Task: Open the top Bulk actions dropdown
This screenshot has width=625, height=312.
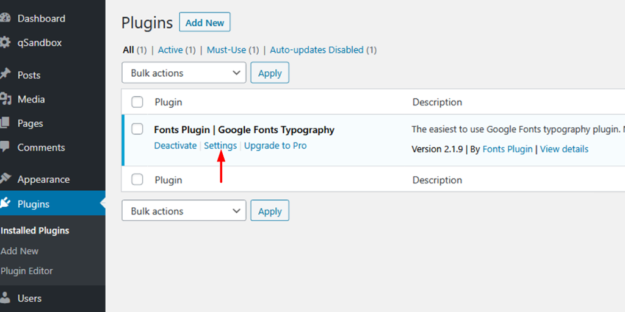Action: pyautogui.click(x=184, y=73)
